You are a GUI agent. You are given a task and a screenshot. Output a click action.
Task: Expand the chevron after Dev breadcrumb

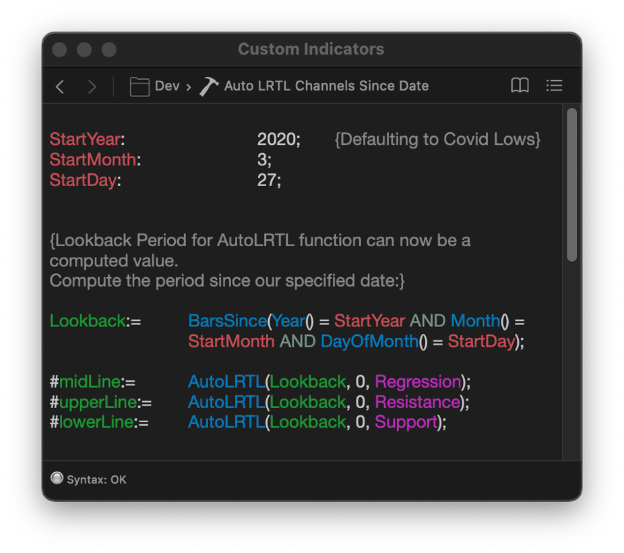189,86
